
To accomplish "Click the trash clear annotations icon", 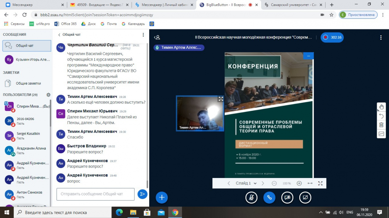I will click(381, 125).
